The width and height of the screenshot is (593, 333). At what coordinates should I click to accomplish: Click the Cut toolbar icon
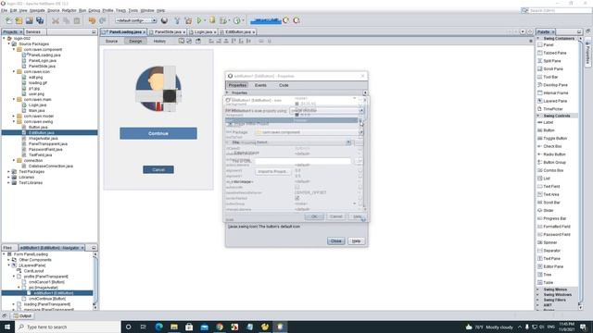pos(56,20)
